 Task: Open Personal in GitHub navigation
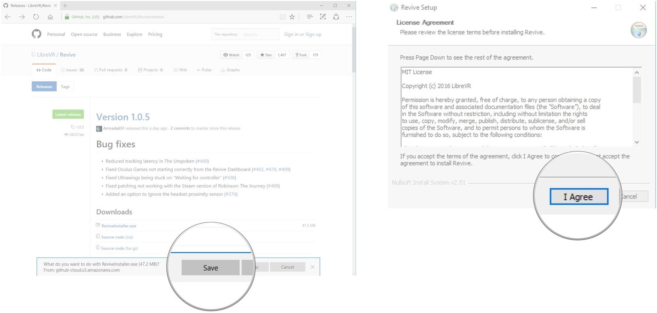point(56,34)
